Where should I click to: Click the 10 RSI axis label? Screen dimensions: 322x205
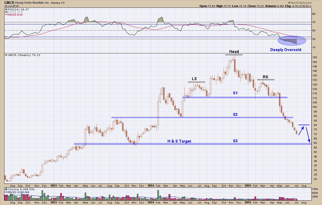[x=314, y=47]
